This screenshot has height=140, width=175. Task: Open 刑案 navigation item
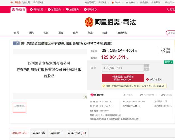point(90,32)
